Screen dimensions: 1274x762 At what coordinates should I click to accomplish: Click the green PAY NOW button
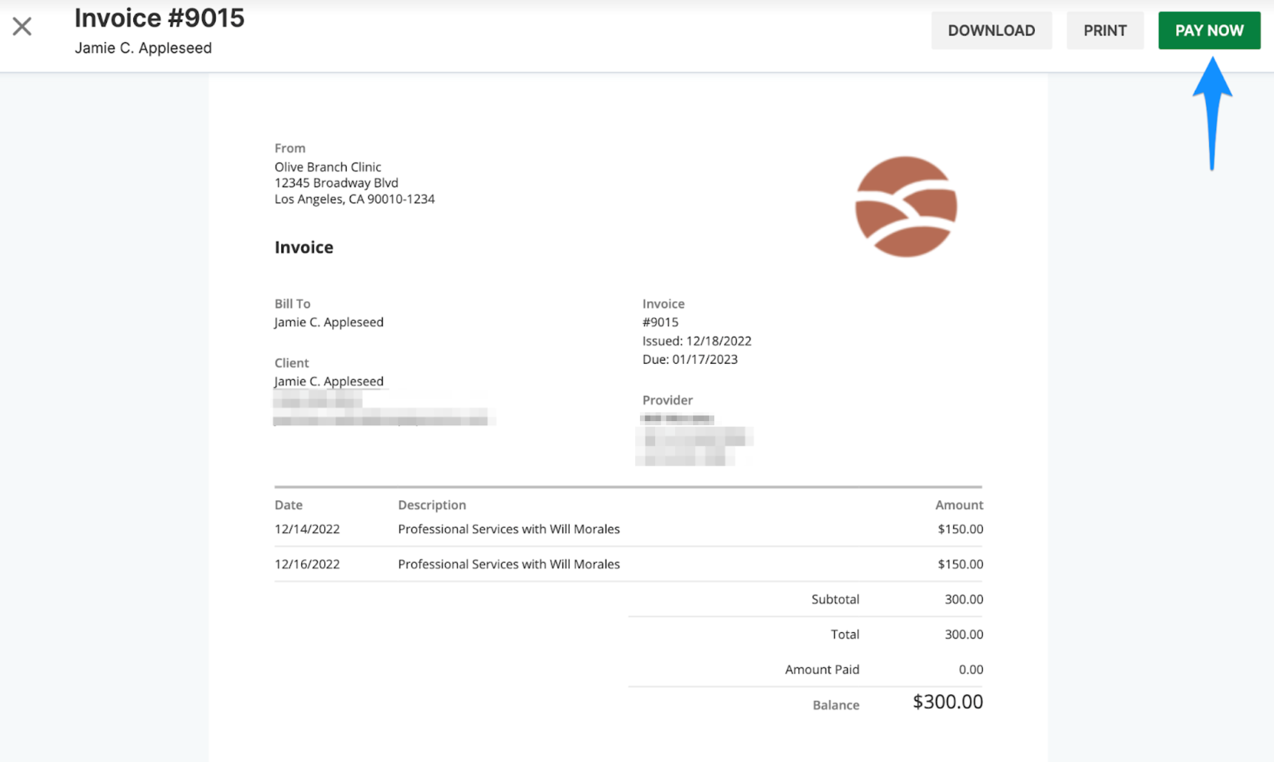1208,31
